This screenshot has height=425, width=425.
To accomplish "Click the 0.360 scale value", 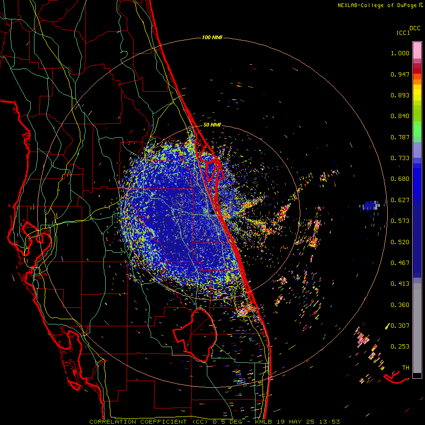I will point(400,305).
